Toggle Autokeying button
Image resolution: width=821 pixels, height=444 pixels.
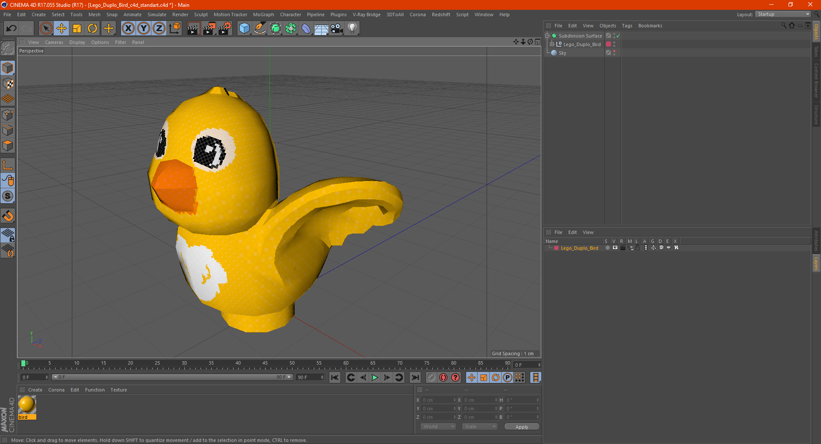pyautogui.click(x=443, y=377)
